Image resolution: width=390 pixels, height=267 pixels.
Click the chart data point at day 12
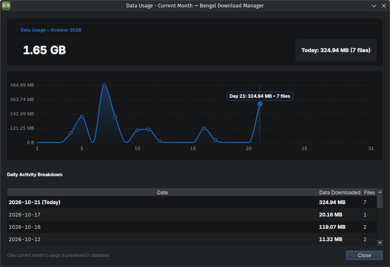pyautogui.click(x=160, y=141)
